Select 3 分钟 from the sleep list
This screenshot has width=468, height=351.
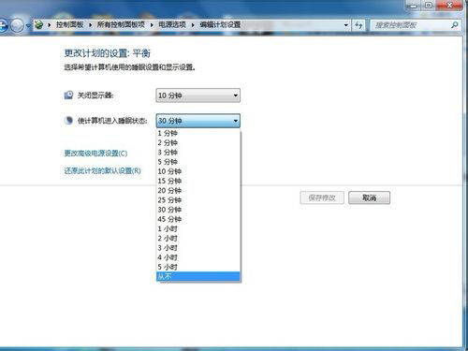coord(198,153)
